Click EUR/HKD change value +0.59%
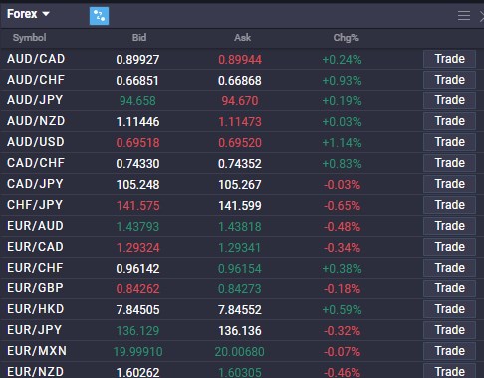 [x=342, y=310]
